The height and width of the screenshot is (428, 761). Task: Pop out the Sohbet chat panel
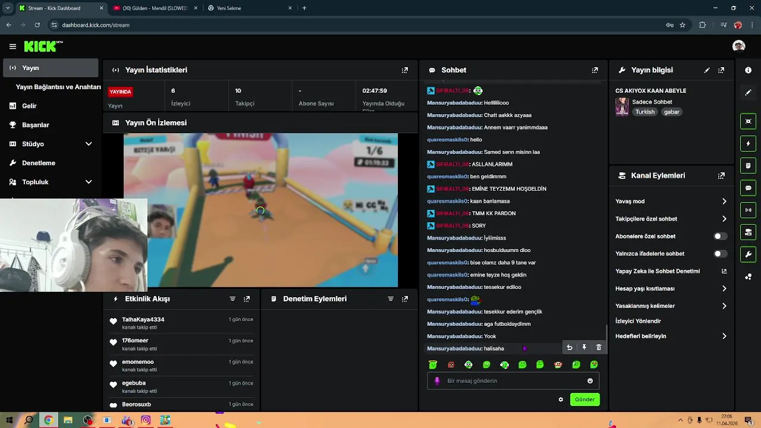pos(595,70)
